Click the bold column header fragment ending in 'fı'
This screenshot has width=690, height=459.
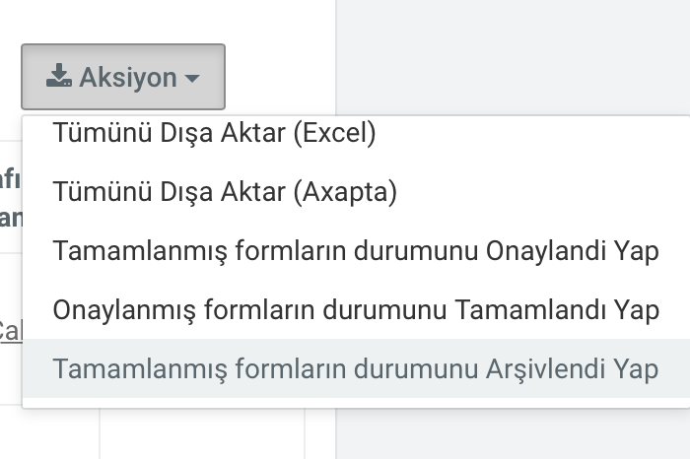[x=10, y=178]
